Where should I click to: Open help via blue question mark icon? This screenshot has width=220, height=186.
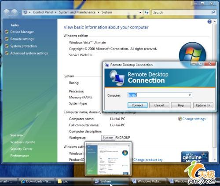[209, 22]
